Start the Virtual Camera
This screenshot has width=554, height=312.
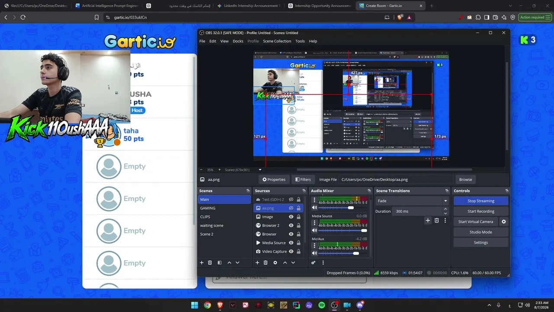(x=475, y=222)
